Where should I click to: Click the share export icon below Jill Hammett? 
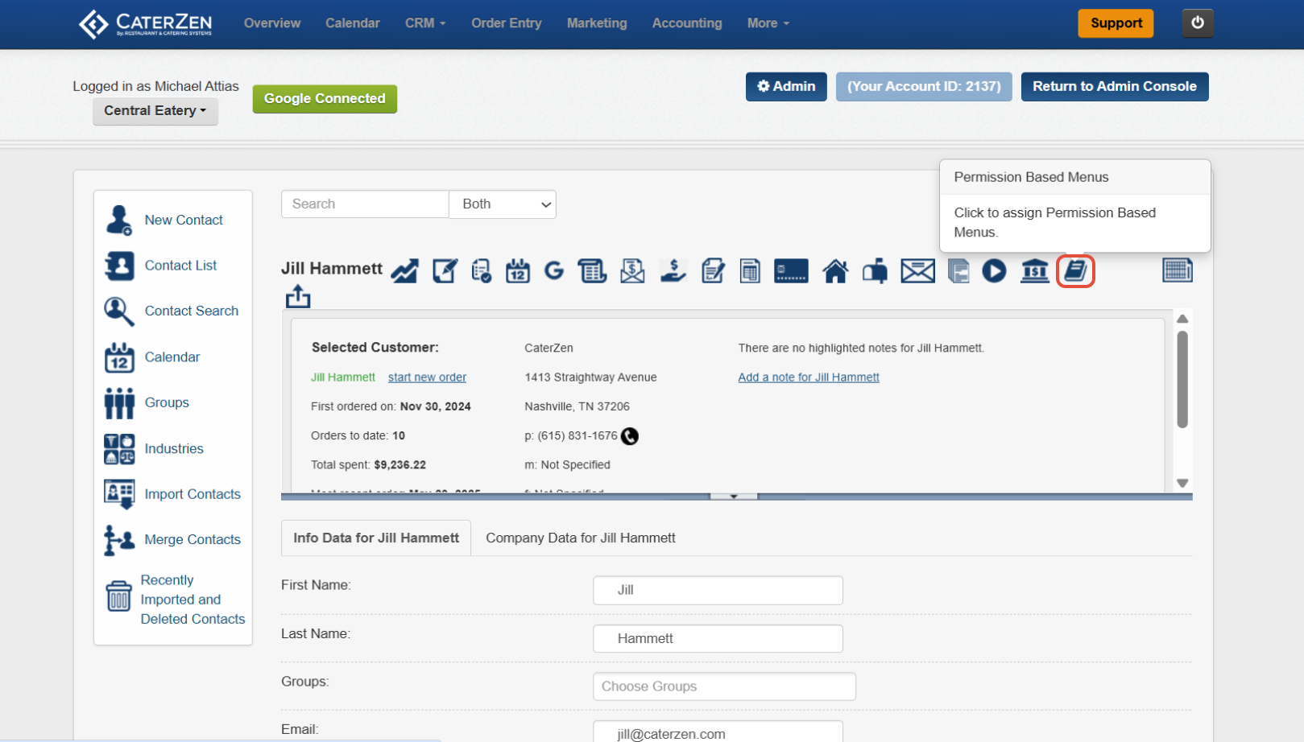coord(298,296)
